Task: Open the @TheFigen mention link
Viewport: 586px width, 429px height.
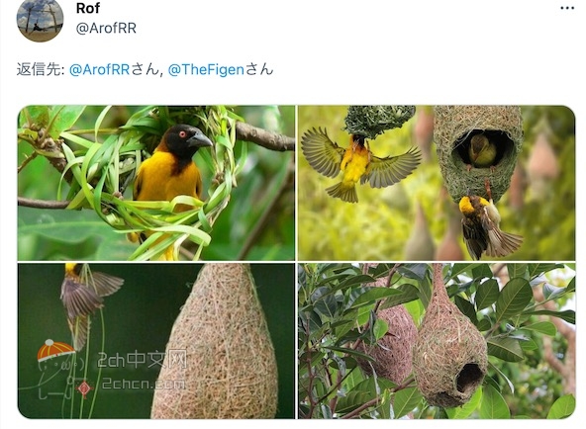Action: (x=206, y=70)
